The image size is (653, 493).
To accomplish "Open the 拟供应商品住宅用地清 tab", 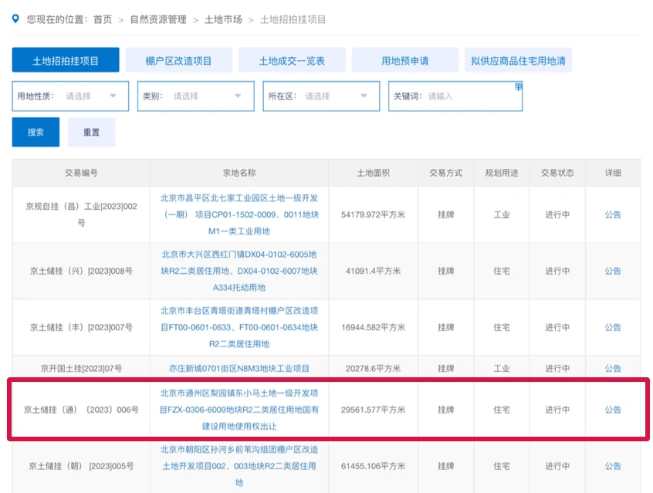I will pyautogui.click(x=518, y=60).
